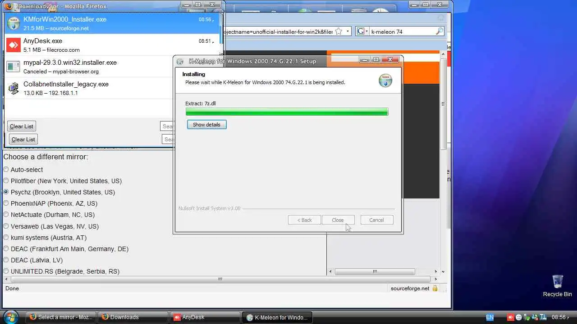The width and height of the screenshot is (577, 324).
Task: Click the Firefox address bar URL text
Action: tap(279, 32)
